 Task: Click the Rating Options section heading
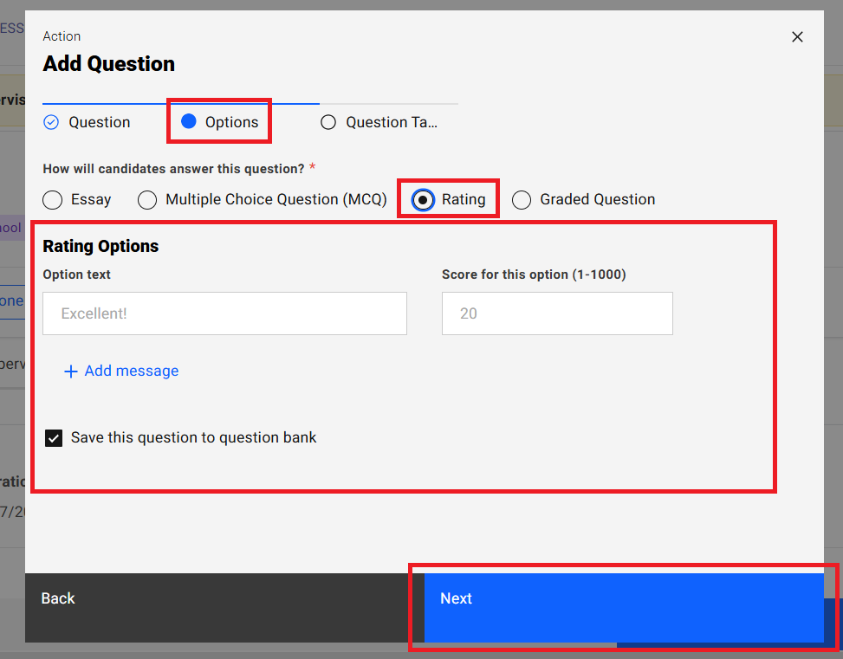[x=101, y=246]
